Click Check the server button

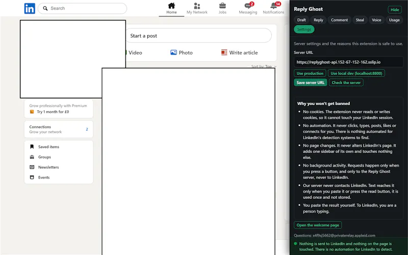tap(346, 83)
